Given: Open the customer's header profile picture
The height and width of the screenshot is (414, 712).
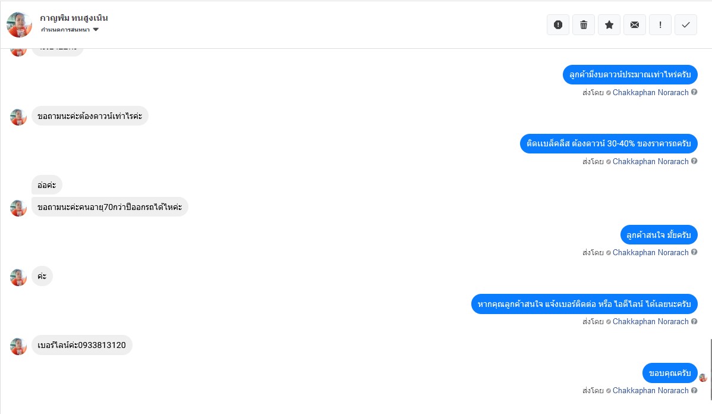Looking at the screenshot, I should tap(19, 24).
